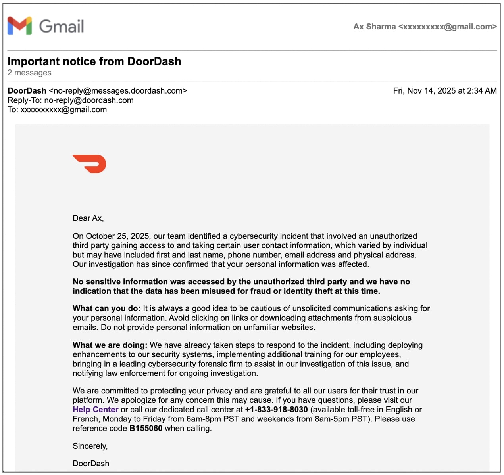Viewport: 504px width, 475px height.
Task: Click the DoorDash signature at the bottom
Action: [91, 464]
